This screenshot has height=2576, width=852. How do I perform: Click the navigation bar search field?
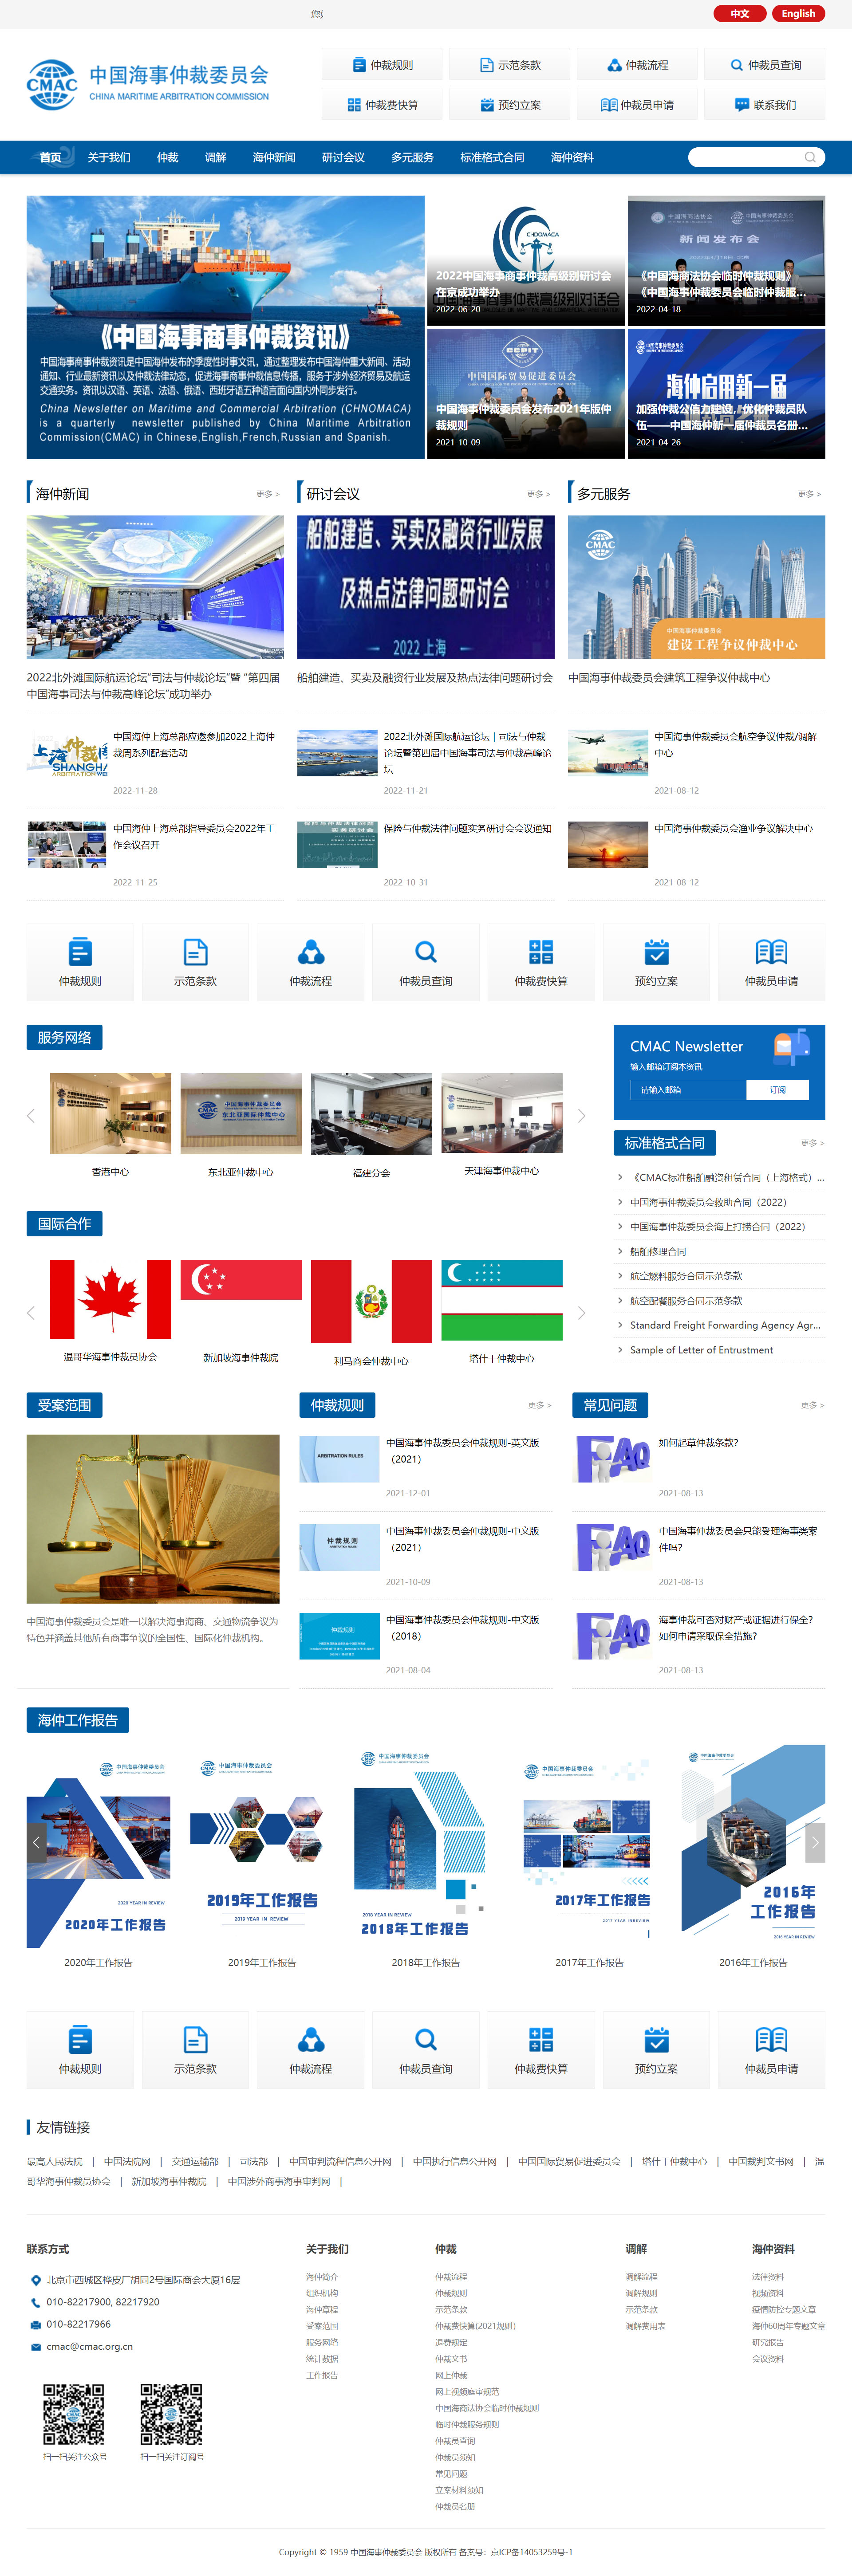(756, 157)
